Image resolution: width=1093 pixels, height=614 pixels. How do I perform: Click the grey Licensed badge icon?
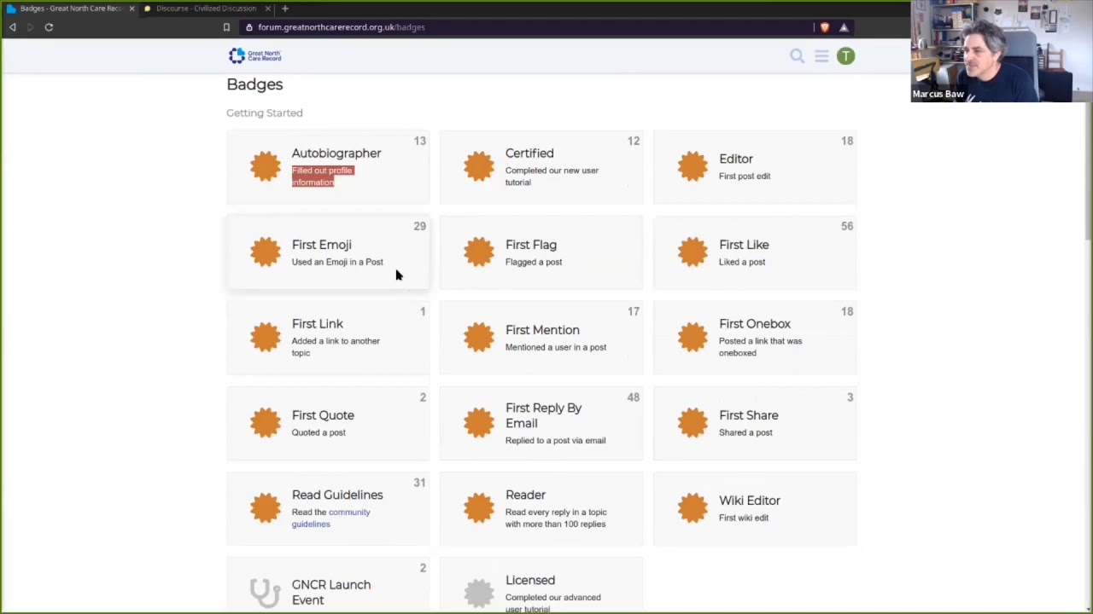click(479, 592)
